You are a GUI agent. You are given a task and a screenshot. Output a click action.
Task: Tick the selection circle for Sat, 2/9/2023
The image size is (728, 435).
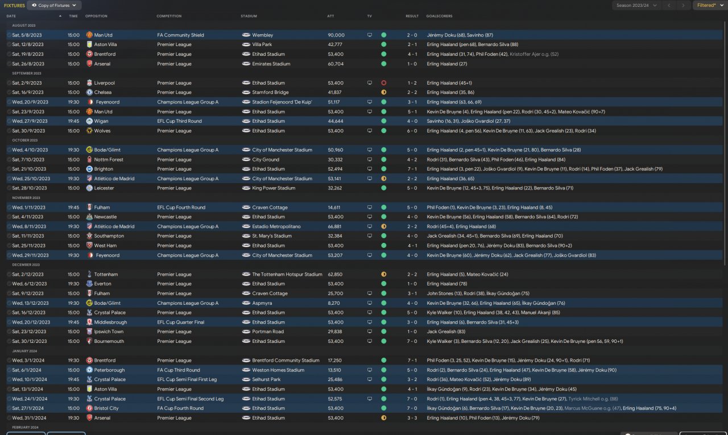coord(9,83)
